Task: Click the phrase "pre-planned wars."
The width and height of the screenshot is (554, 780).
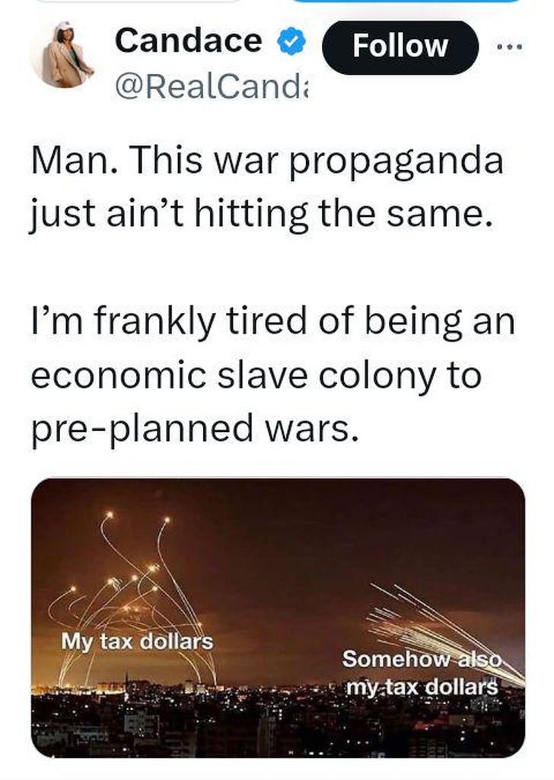Action: pos(195,428)
